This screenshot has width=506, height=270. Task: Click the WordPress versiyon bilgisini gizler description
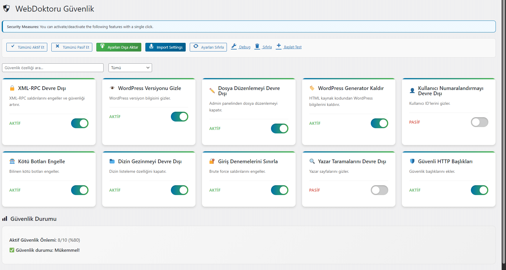[x=140, y=98]
